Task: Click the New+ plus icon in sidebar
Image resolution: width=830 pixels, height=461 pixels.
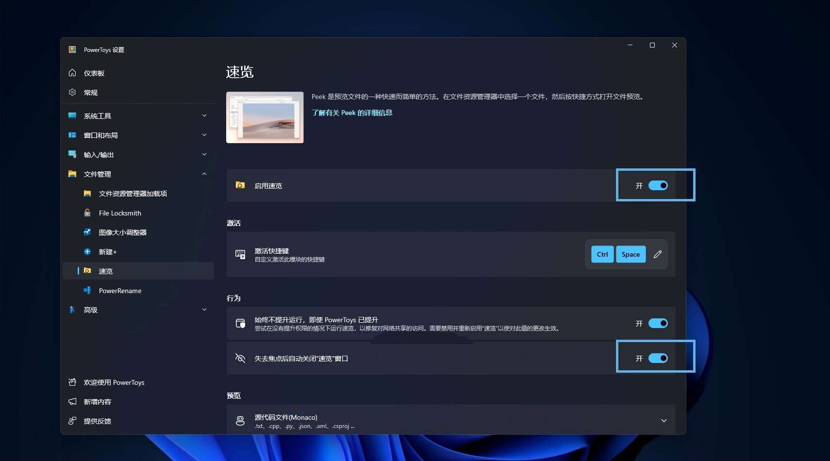Action: 87,251
